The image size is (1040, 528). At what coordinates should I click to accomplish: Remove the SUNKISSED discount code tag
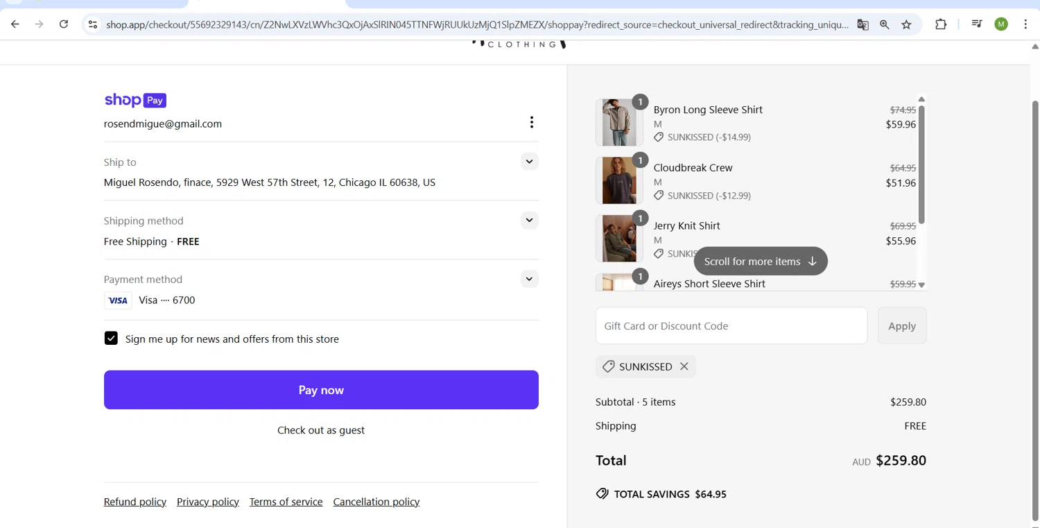coord(684,366)
